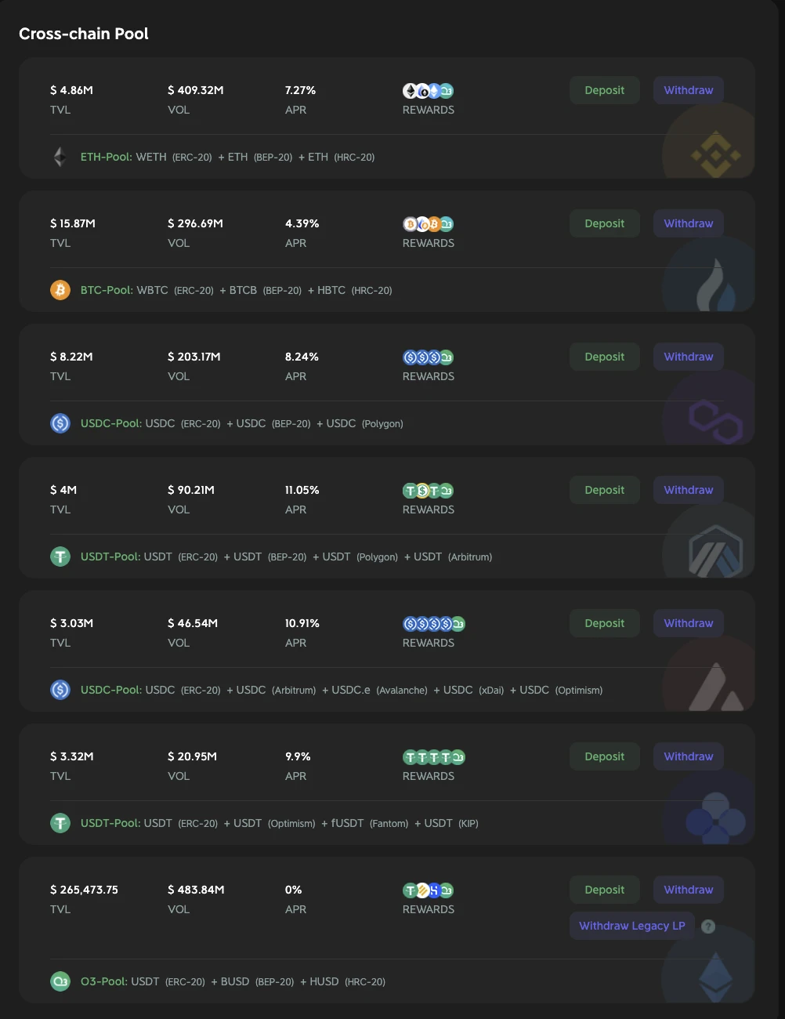785x1019 pixels.
Task: Deposit into the ETH-Pool
Action: coord(605,90)
